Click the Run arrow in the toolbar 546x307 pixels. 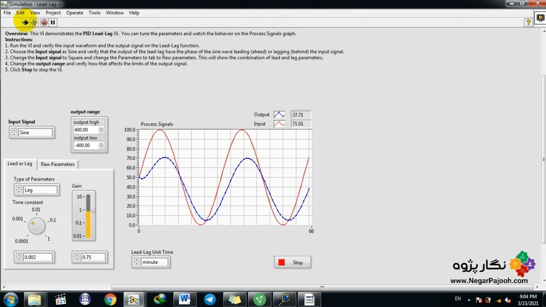25,23
